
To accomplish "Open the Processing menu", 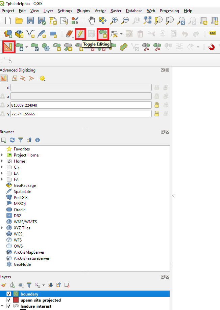I will pyautogui.click(x=169, y=11).
